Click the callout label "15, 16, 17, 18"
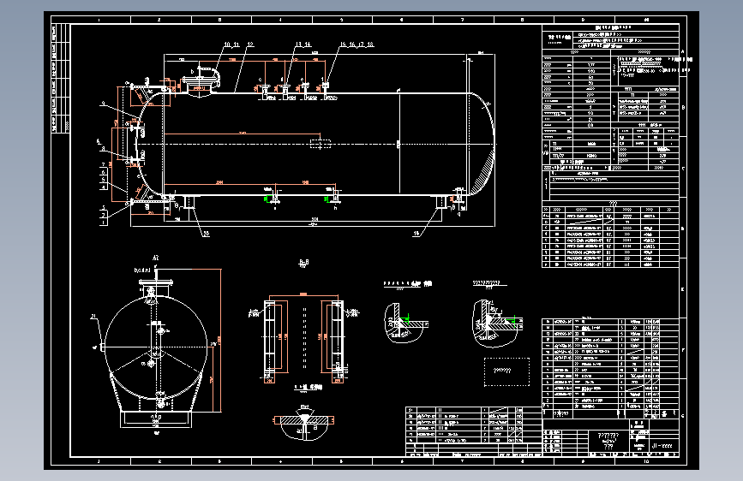Viewport: 743px width, 481px height. [357, 45]
